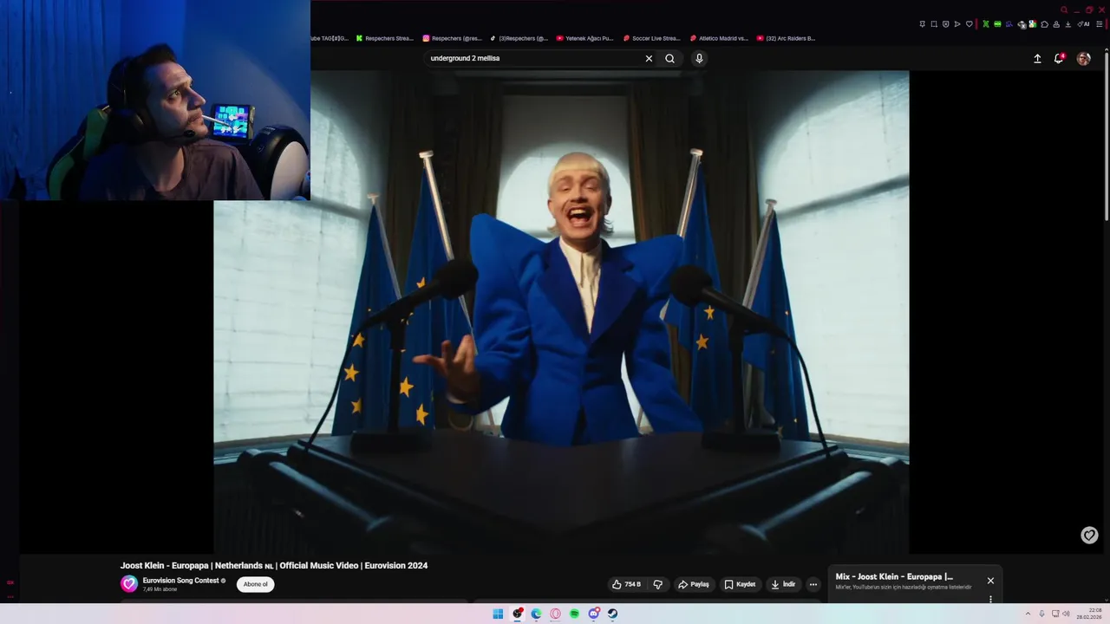Click the green X extension icon

tap(986, 24)
